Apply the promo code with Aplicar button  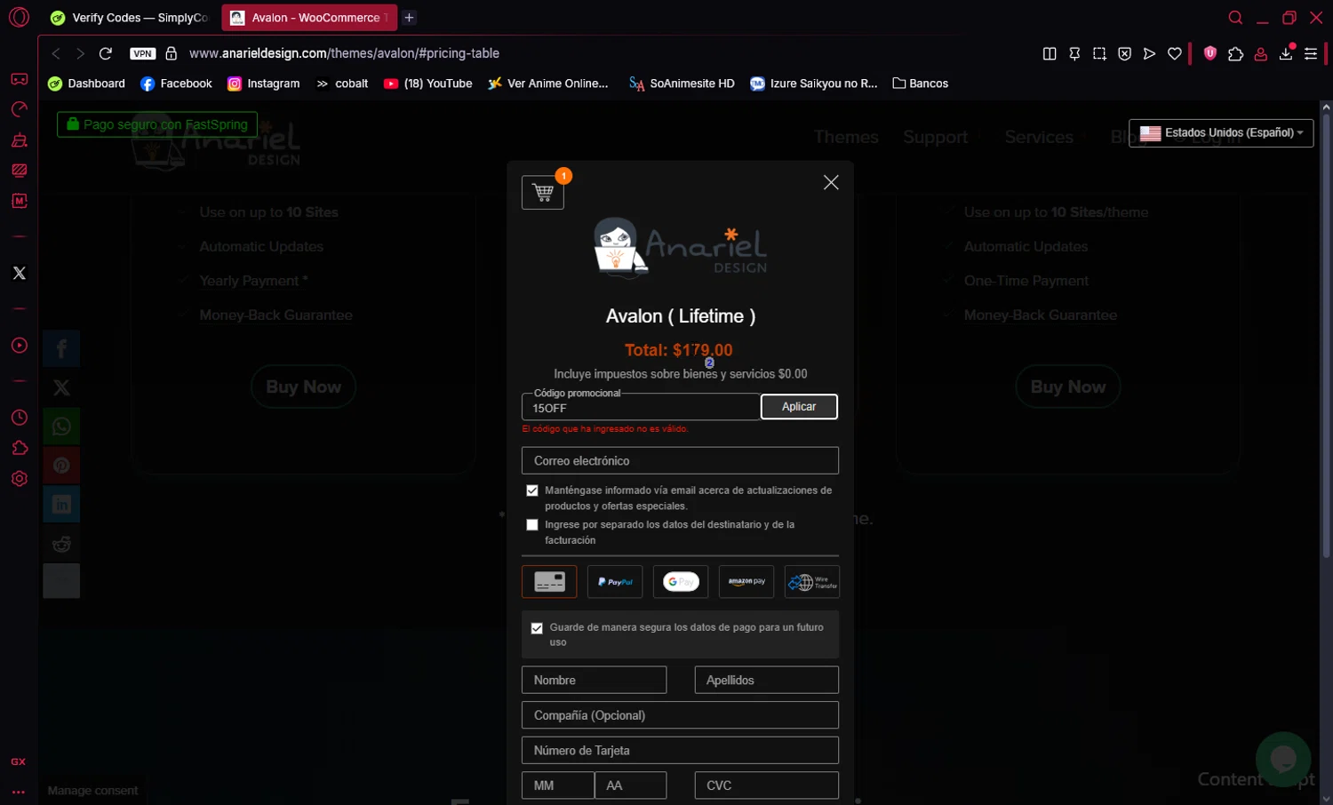point(799,407)
